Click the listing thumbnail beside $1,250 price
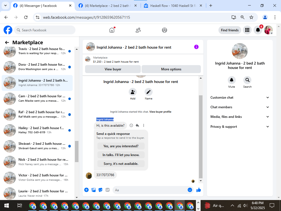This screenshot has width=281, height=211. (x=88, y=59)
